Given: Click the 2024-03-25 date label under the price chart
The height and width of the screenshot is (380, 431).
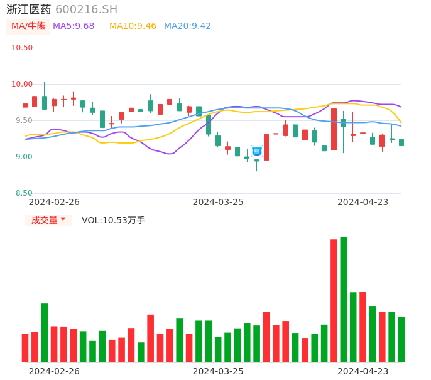Looking at the screenshot, I should click(218, 202).
